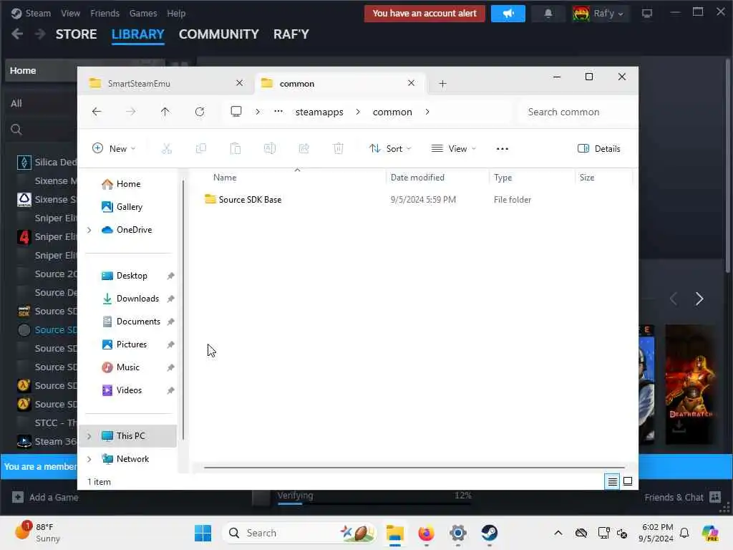The width and height of the screenshot is (733, 550).
Task: Switch to the SmartSteamEmu tab
Action: tap(139, 84)
